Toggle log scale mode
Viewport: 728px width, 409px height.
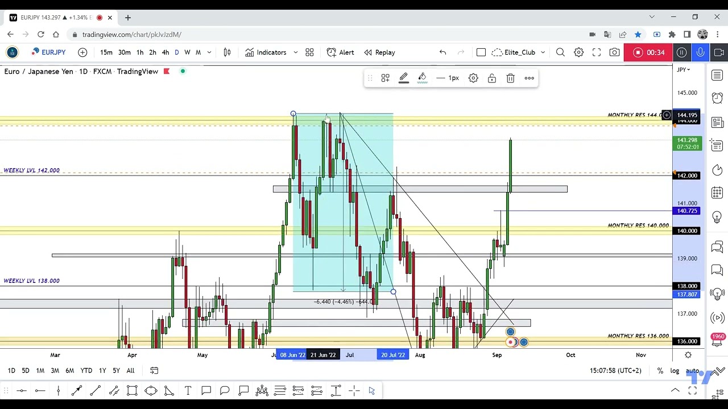pos(675,370)
